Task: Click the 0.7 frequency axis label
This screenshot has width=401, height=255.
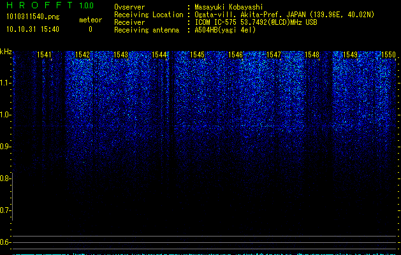Action: pyautogui.click(x=5, y=210)
